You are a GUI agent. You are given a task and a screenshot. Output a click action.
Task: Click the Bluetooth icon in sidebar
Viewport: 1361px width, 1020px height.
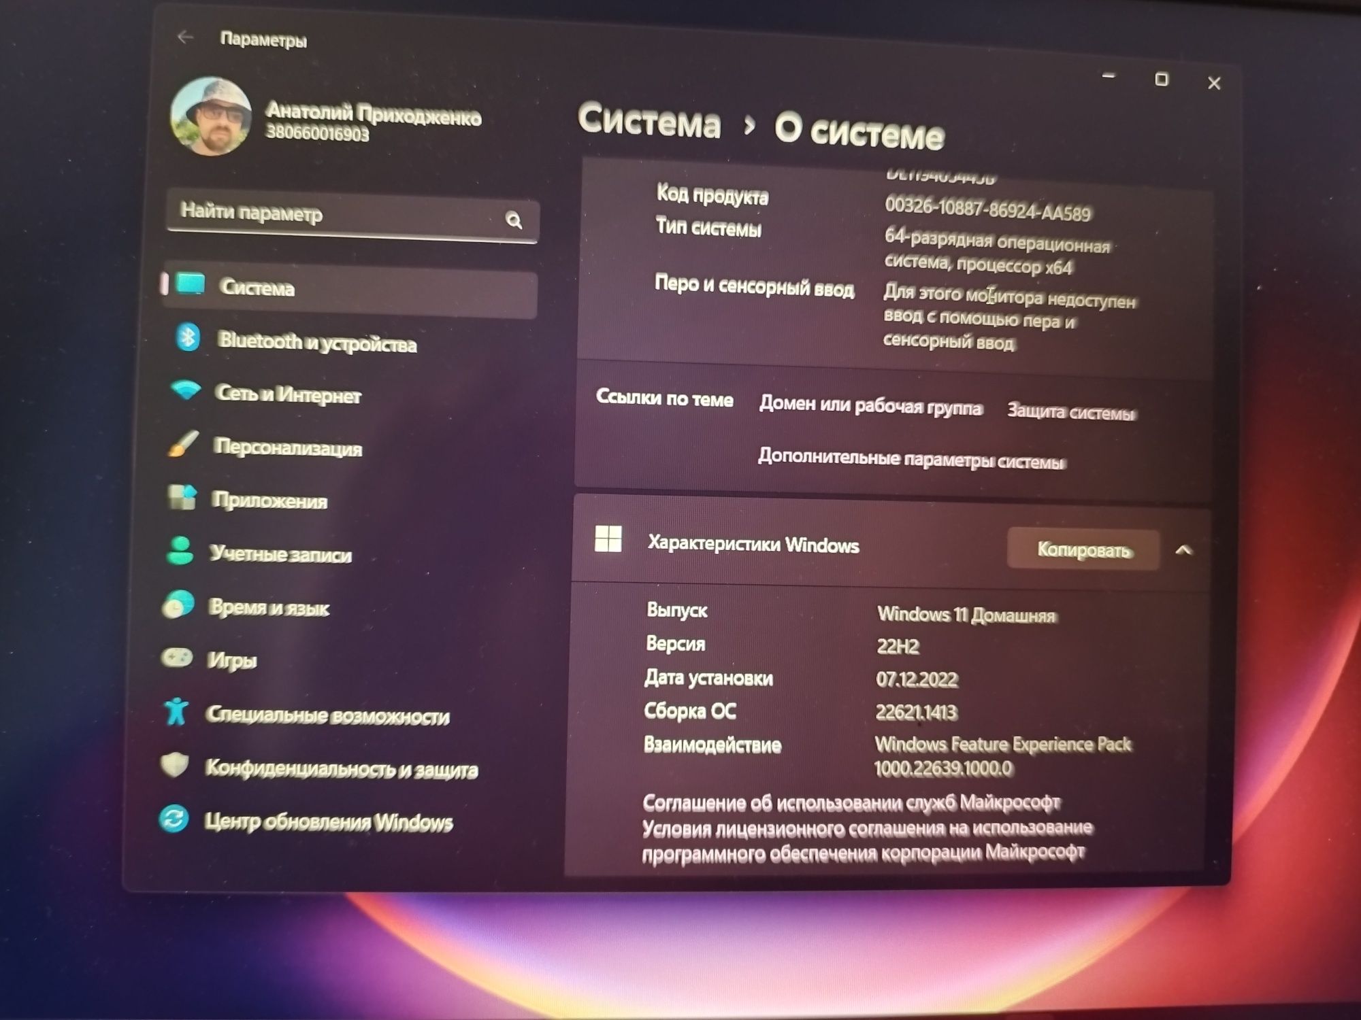188,337
